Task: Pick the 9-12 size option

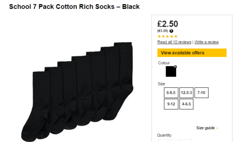Action: tap(171, 104)
